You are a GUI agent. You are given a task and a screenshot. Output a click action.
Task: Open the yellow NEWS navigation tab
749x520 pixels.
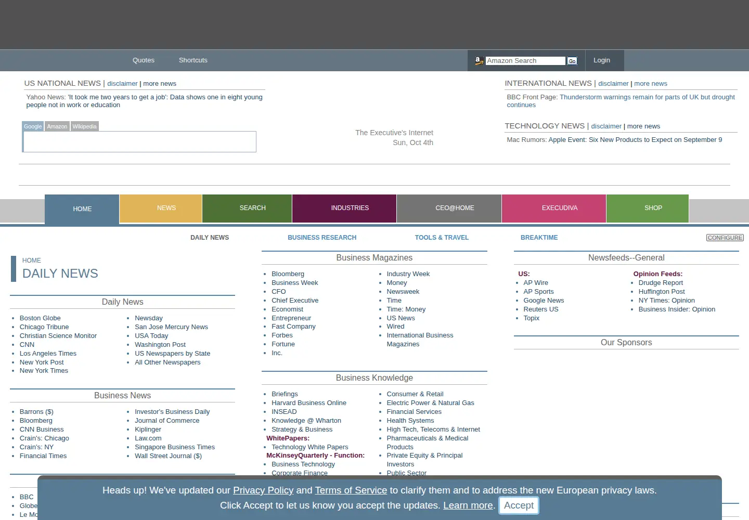161,208
